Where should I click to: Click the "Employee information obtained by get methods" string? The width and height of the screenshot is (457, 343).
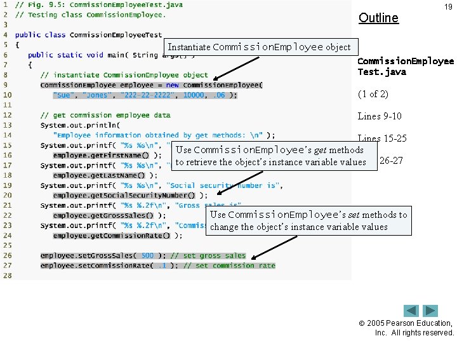[157, 135]
